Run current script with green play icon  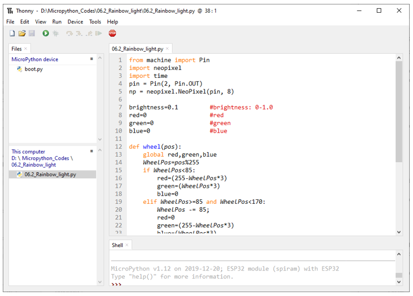(46, 33)
